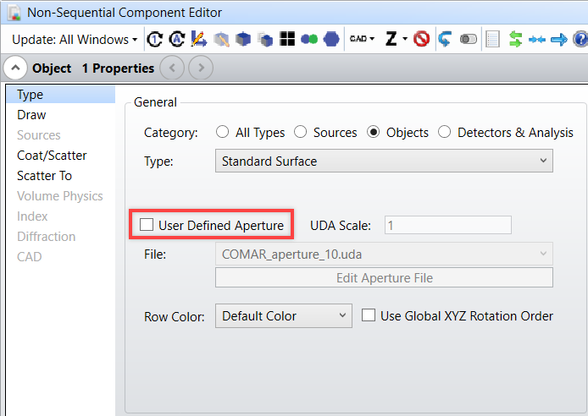The image size is (588, 416).
Task: Open the Row Color Default Color dropdown
Action: 284,315
